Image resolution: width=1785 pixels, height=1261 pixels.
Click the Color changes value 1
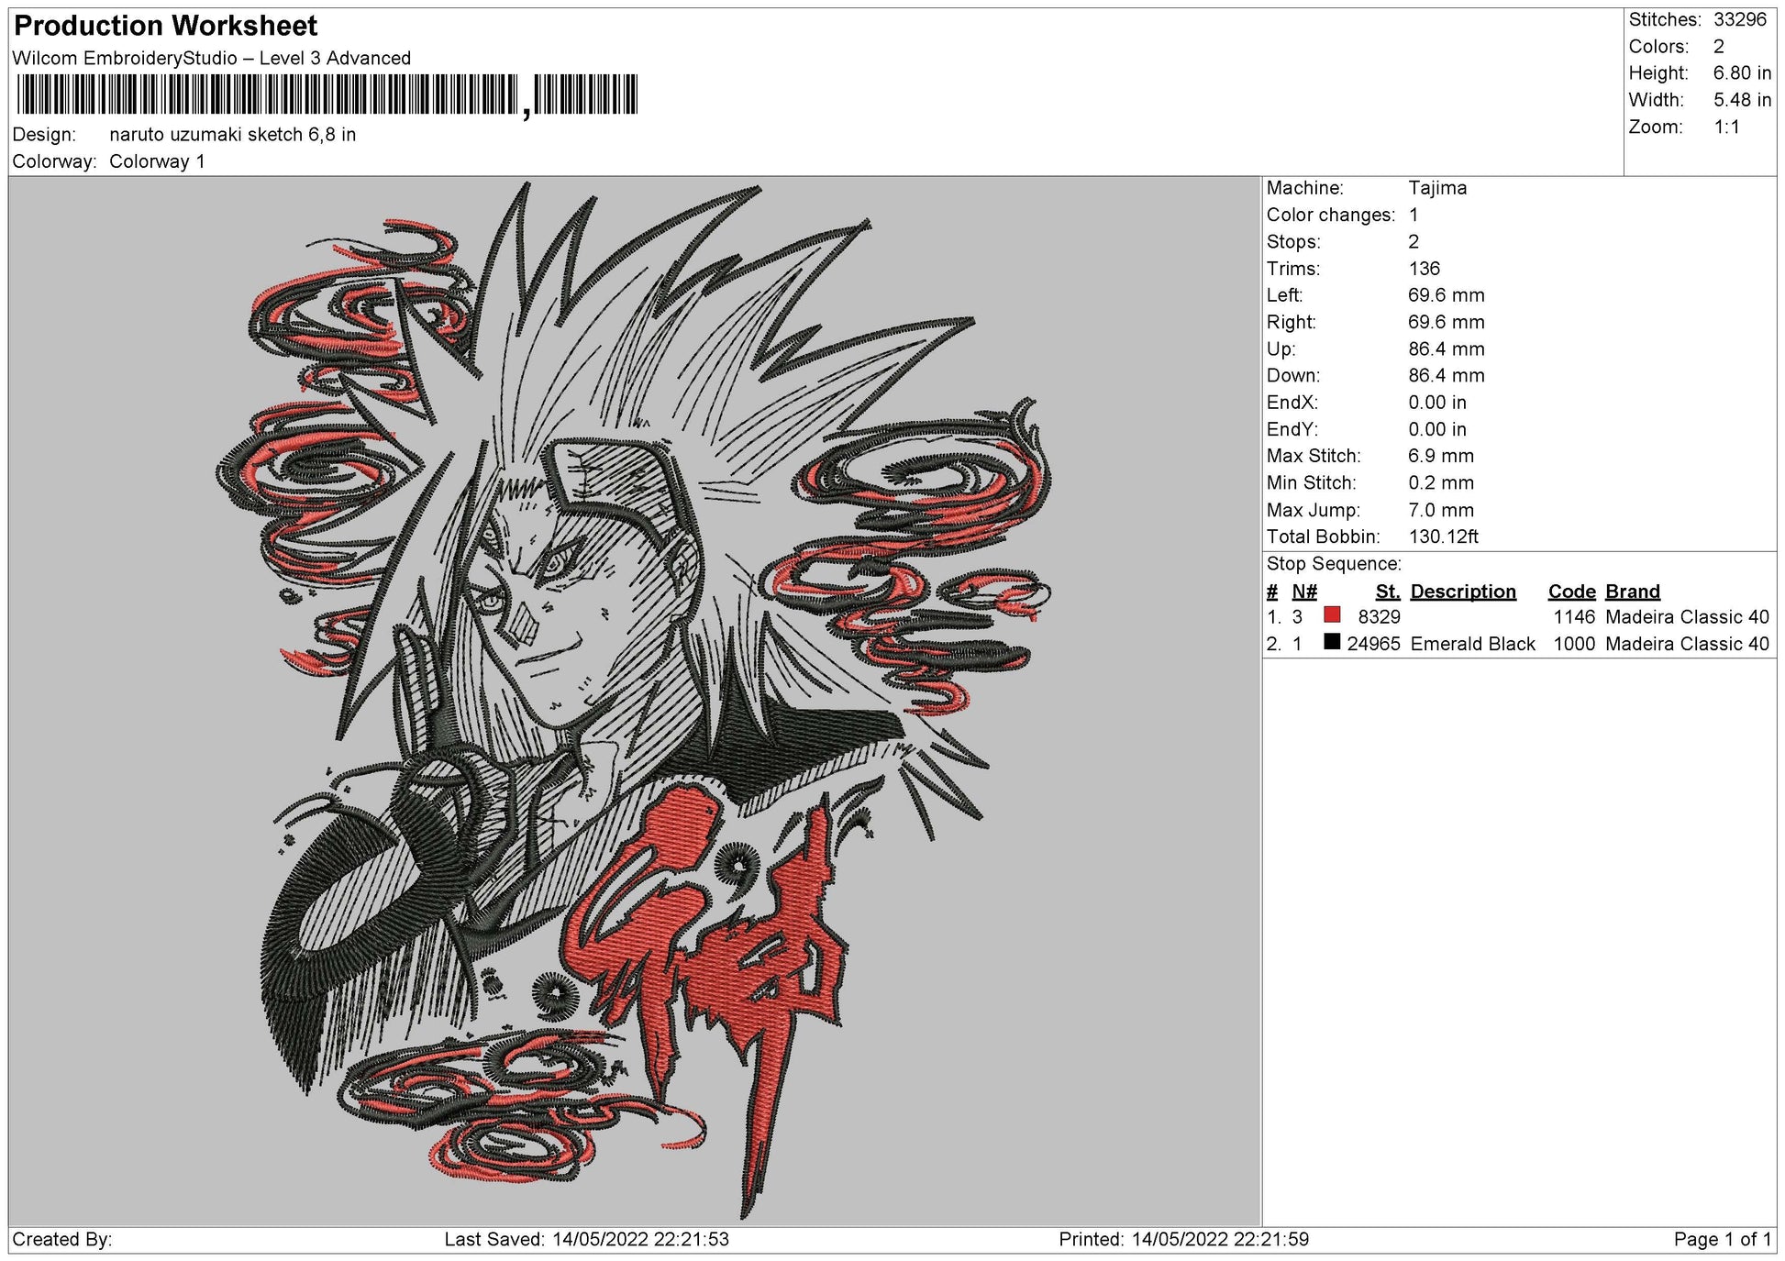(1414, 215)
